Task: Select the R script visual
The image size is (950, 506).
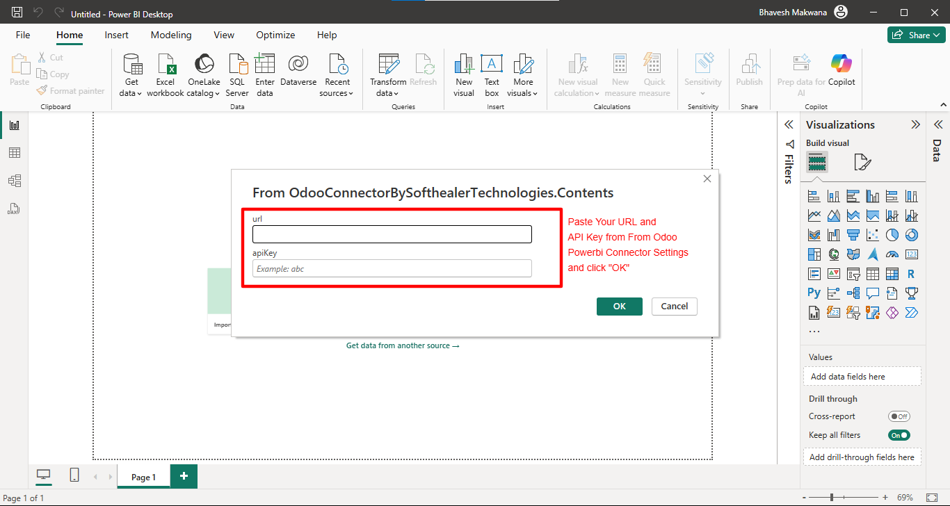Action: tap(912, 274)
